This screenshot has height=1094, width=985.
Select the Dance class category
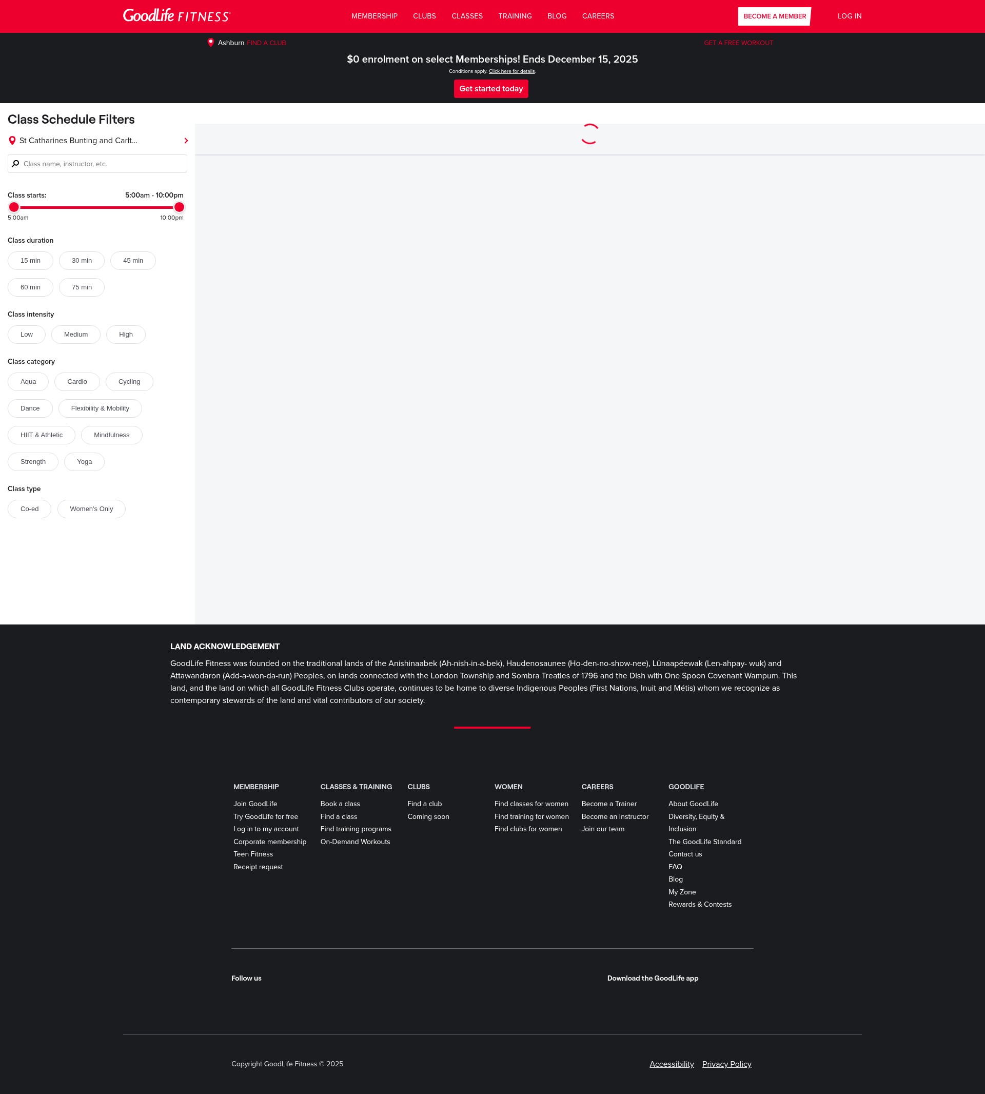tap(30, 408)
